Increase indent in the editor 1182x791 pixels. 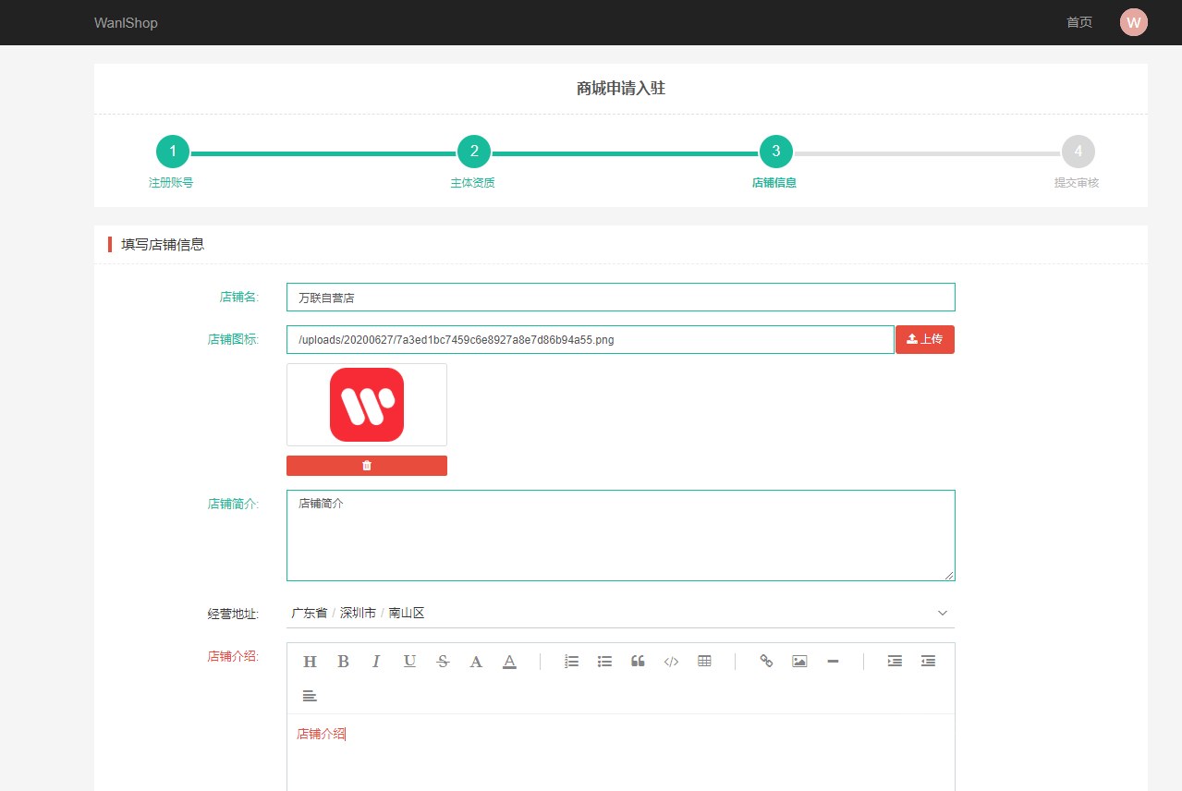[x=895, y=662]
